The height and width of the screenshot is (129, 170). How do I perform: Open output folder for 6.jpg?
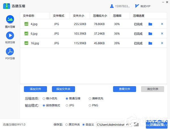click(150, 34)
